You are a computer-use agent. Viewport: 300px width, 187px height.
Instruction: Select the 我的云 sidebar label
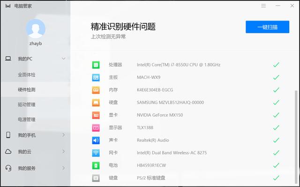(x=24, y=152)
